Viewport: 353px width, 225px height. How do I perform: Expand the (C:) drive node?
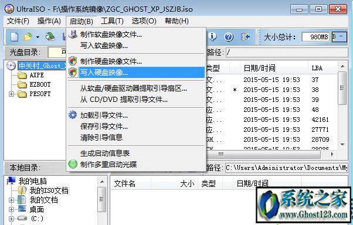(11, 219)
